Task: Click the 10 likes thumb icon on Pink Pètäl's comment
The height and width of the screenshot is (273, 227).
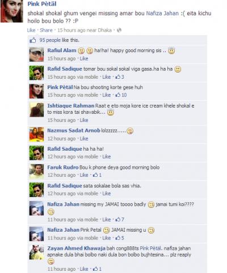Action: coord(118,95)
